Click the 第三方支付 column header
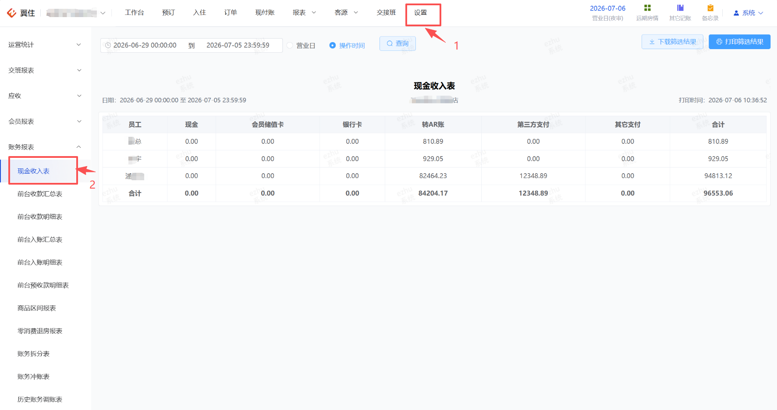The image size is (777, 410). (533, 125)
